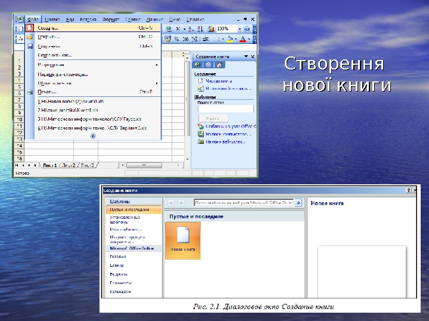Switch to the Лист2 sheet tab

point(69,165)
